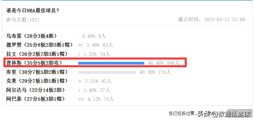This screenshot has width=254, height=121.
Task: Click the 40.36% 735人 result text
Action: pyautogui.click(x=155, y=72)
